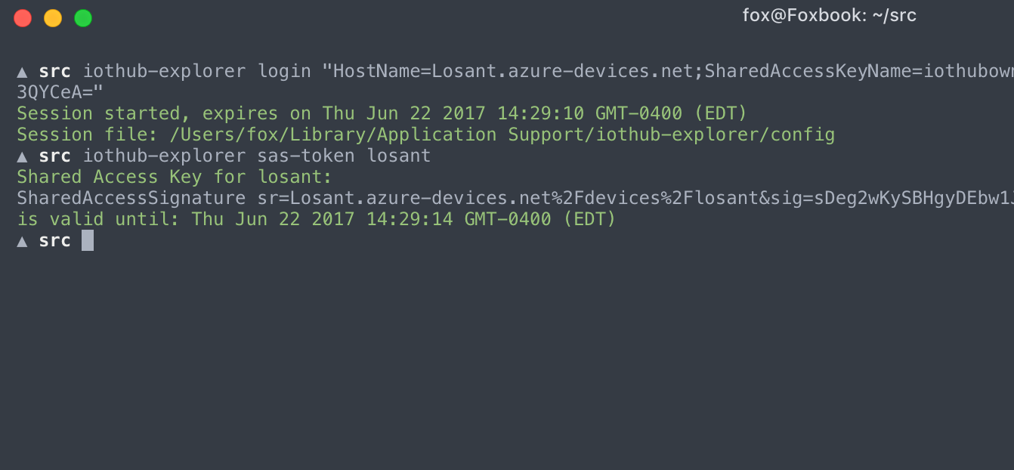Click the triangle on the empty last prompt
The width and height of the screenshot is (1014, 470).
click(23, 241)
